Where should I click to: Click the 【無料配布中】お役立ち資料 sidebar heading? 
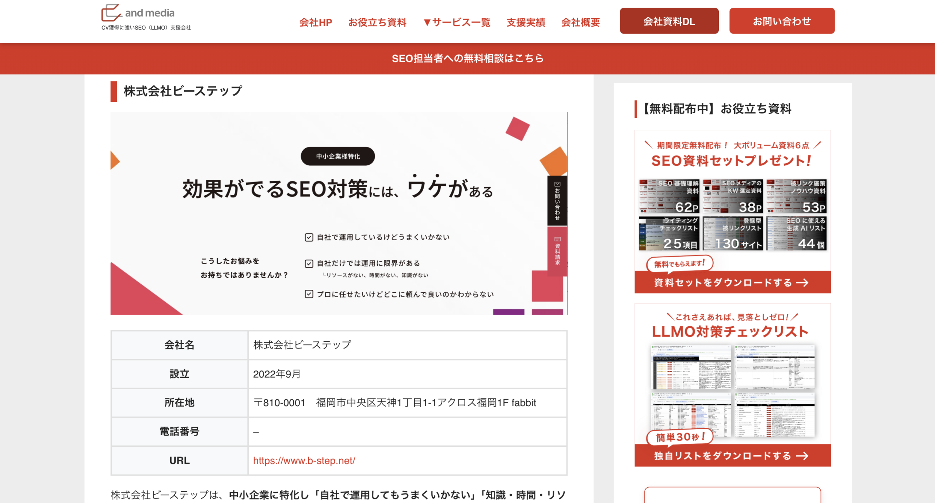[716, 109]
